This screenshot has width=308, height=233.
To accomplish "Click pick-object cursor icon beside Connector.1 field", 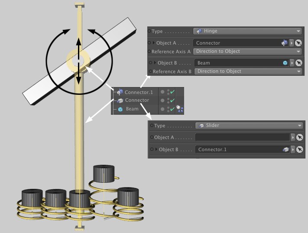I will coord(299,149).
